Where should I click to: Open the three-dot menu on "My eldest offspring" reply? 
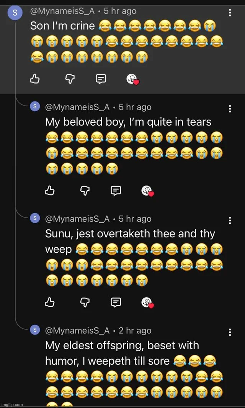pyautogui.click(x=230, y=332)
